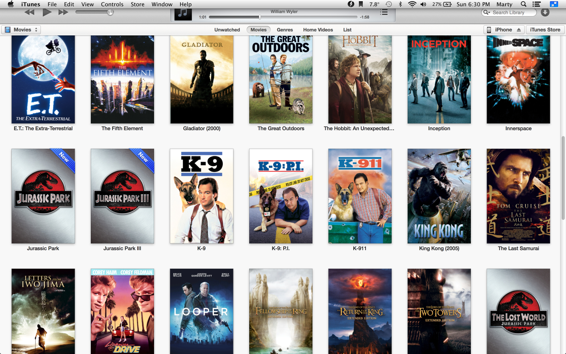Select the Looper movie poster
This screenshot has width=566, height=354.
[x=202, y=311]
